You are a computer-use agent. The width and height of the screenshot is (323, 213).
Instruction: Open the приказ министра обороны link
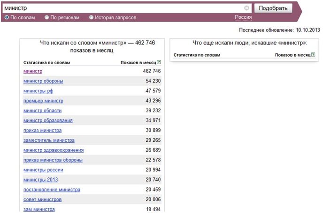(x=53, y=160)
